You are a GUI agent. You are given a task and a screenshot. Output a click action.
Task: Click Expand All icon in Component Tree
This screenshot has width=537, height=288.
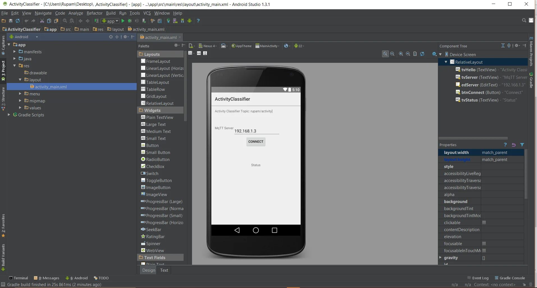coord(503,45)
